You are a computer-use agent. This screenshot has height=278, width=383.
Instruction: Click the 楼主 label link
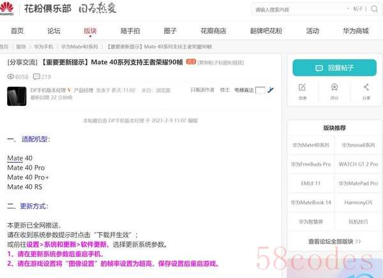[225, 90]
